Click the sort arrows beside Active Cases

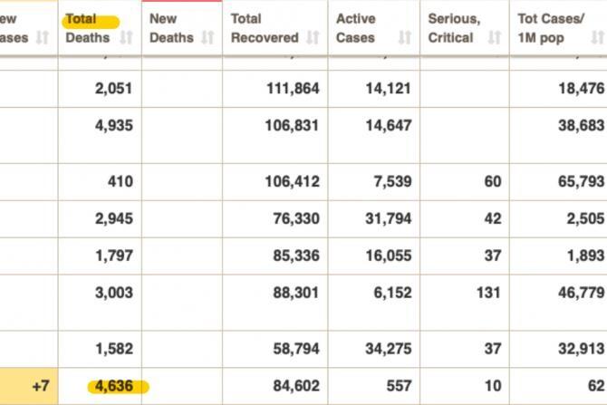click(x=405, y=37)
